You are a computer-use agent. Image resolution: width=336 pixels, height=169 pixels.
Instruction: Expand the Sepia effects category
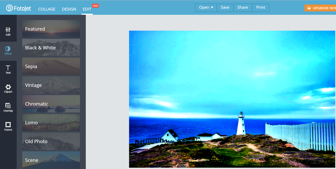tap(51, 66)
